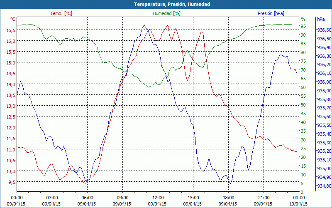Click the 936,00 pressure axis value

point(324,82)
